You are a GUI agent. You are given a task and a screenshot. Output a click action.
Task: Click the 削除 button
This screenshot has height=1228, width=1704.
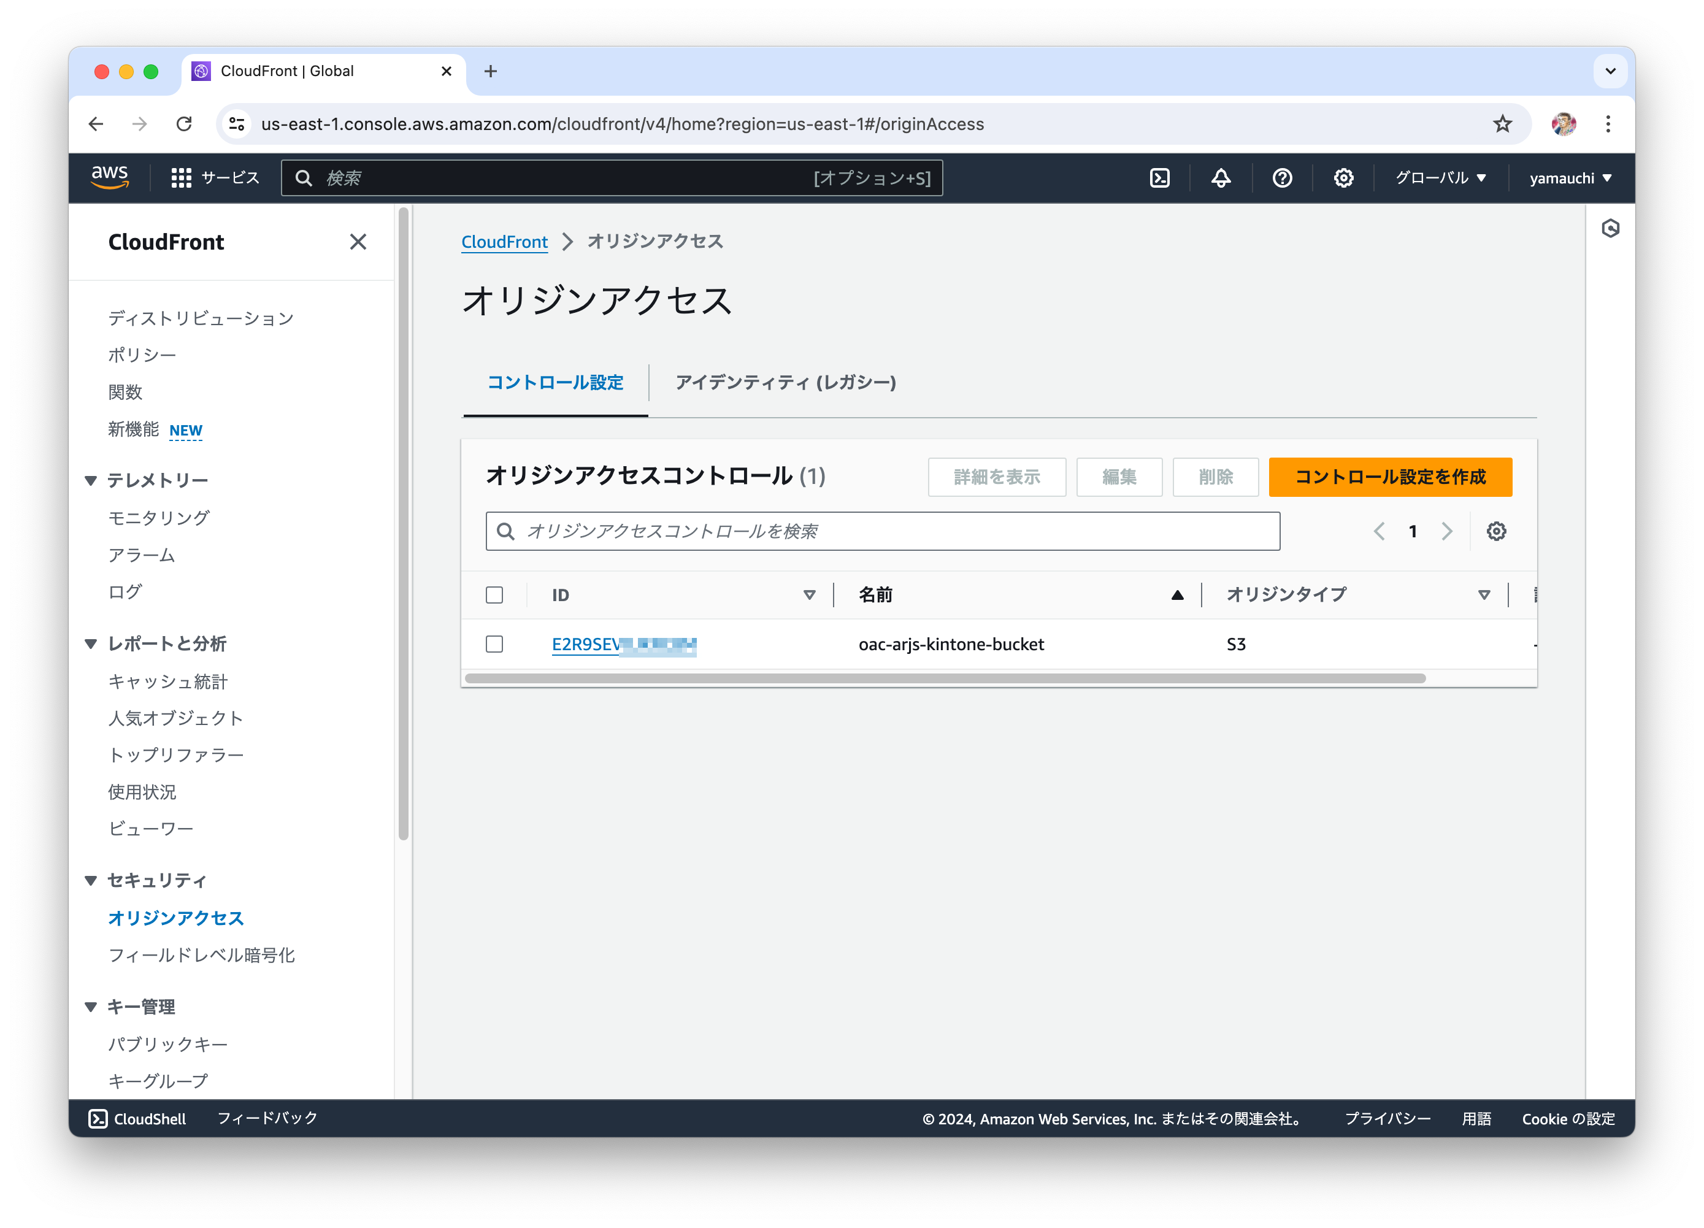pos(1215,477)
